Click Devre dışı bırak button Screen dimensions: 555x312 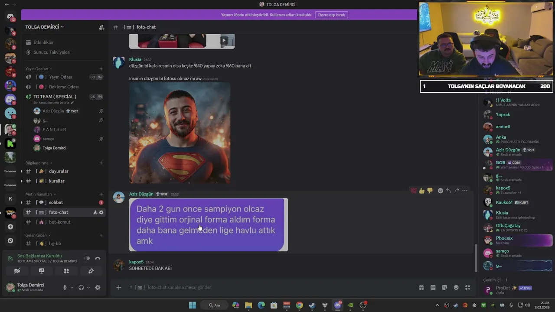331,15
